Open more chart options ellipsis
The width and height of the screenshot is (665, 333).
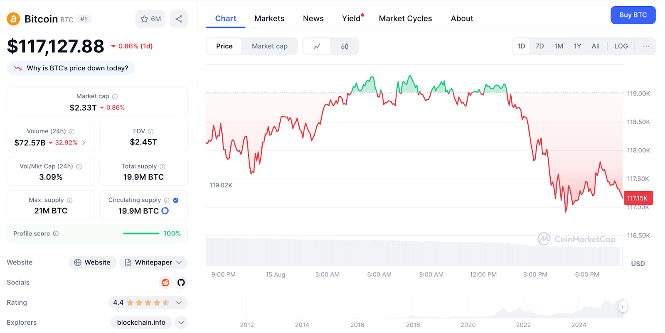pos(646,46)
